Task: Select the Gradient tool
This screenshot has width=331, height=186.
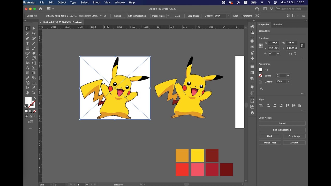Action: tap(34, 73)
